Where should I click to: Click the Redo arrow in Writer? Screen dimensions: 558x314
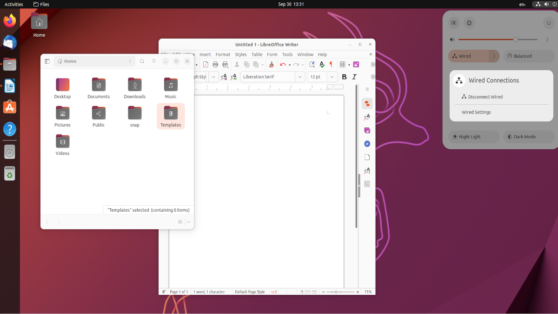pyautogui.click(x=296, y=65)
